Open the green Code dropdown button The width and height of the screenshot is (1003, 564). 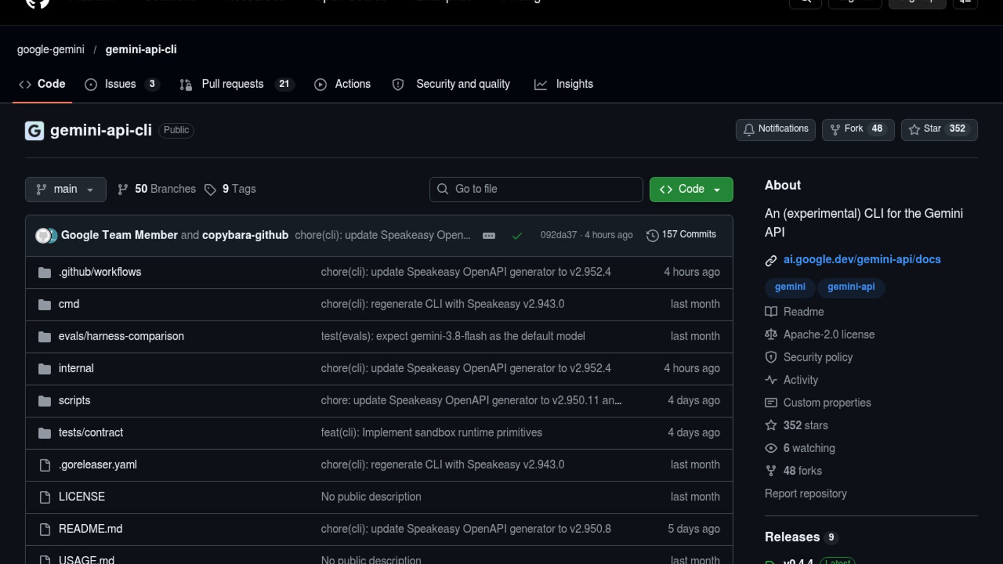click(x=691, y=190)
